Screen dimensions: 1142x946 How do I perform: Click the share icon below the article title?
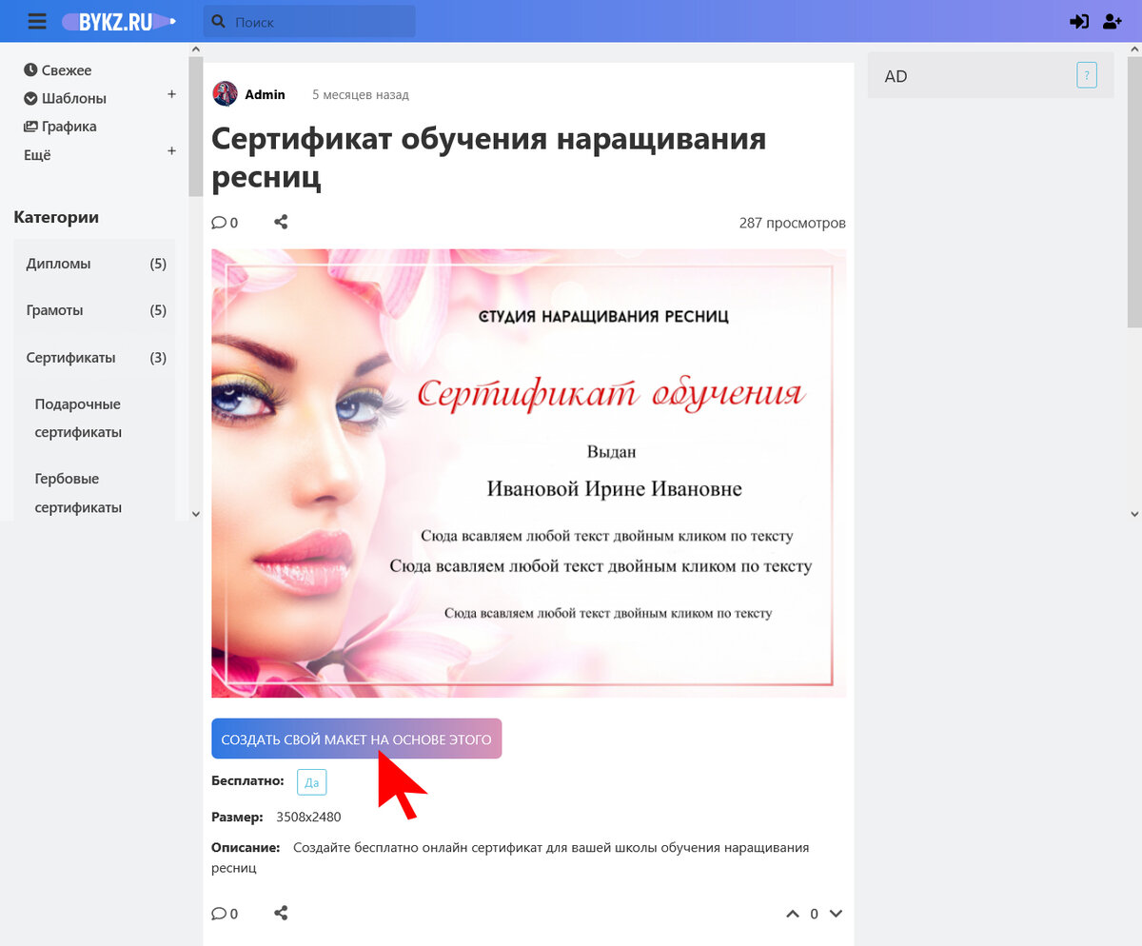tap(281, 221)
